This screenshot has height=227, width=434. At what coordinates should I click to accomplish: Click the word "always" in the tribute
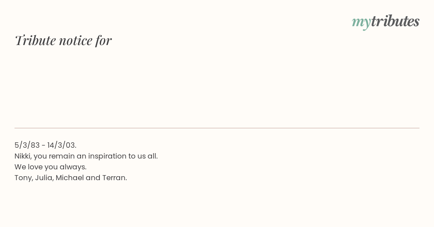75,167
